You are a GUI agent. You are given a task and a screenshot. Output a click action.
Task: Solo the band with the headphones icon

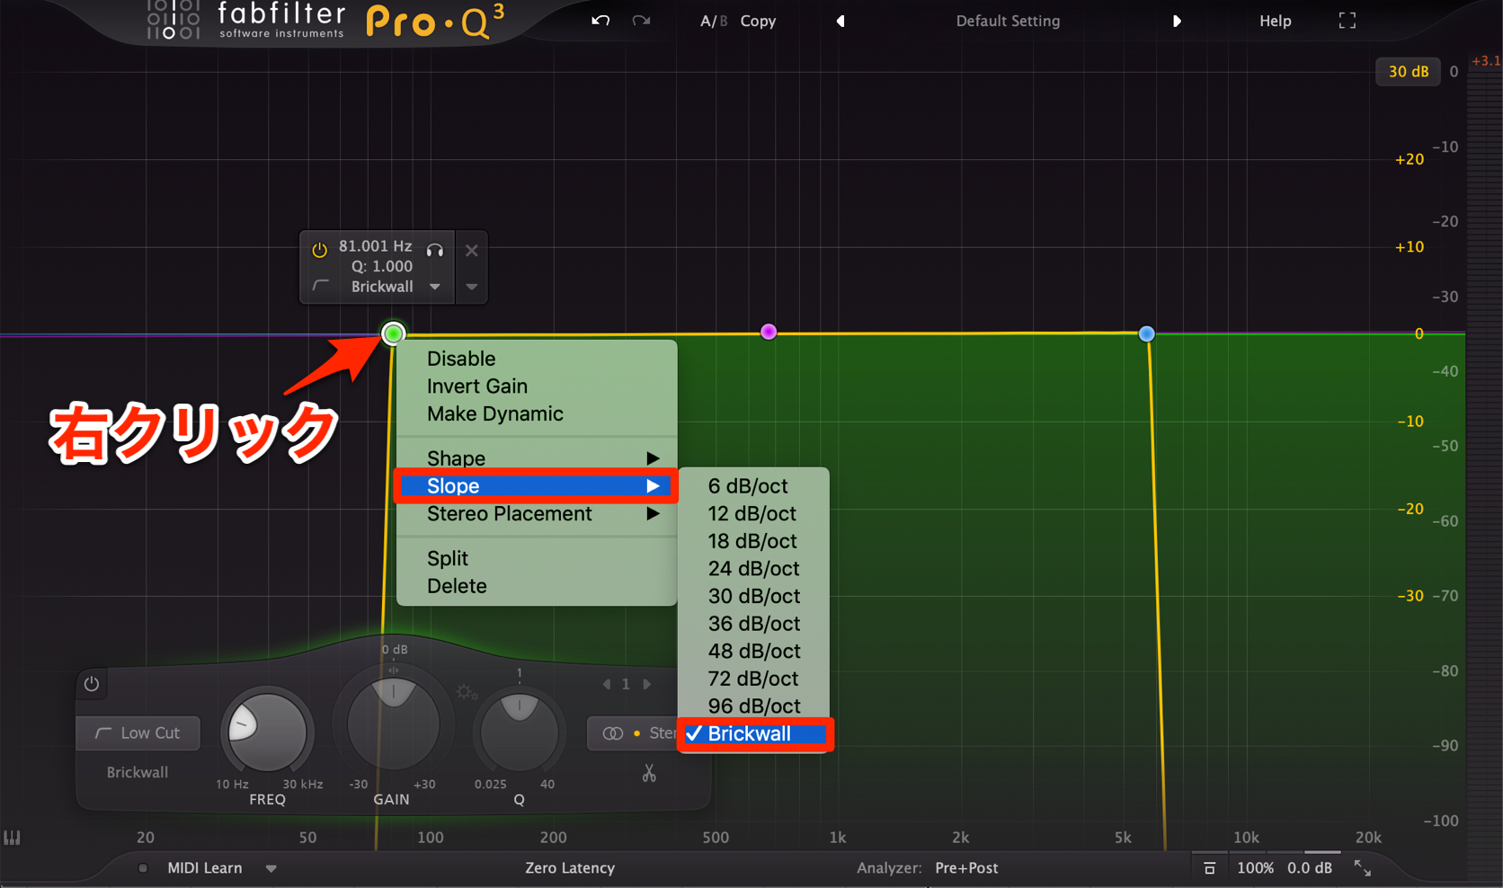pos(435,251)
